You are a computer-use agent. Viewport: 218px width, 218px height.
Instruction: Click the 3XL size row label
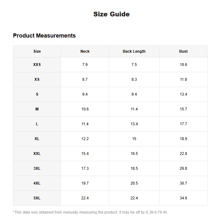tap(37, 168)
